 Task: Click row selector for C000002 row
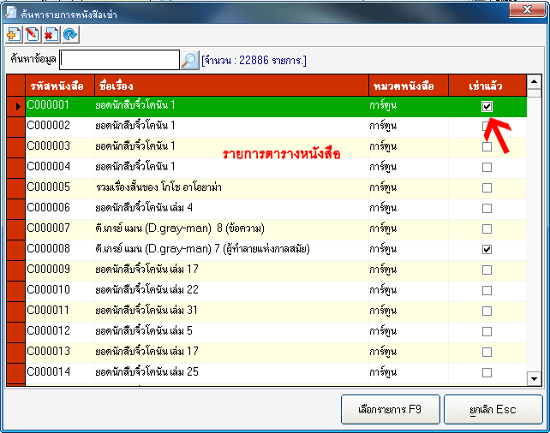click(15, 127)
